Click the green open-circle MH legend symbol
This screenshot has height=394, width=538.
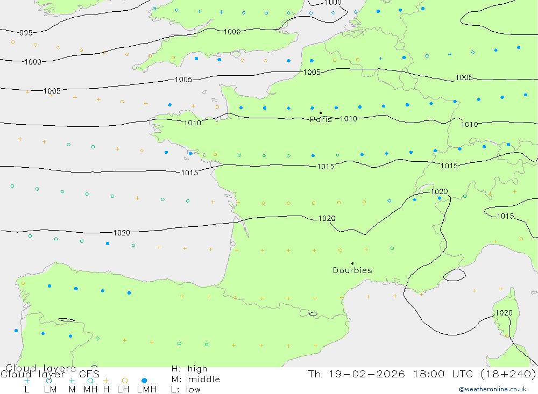tap(90, 381)
